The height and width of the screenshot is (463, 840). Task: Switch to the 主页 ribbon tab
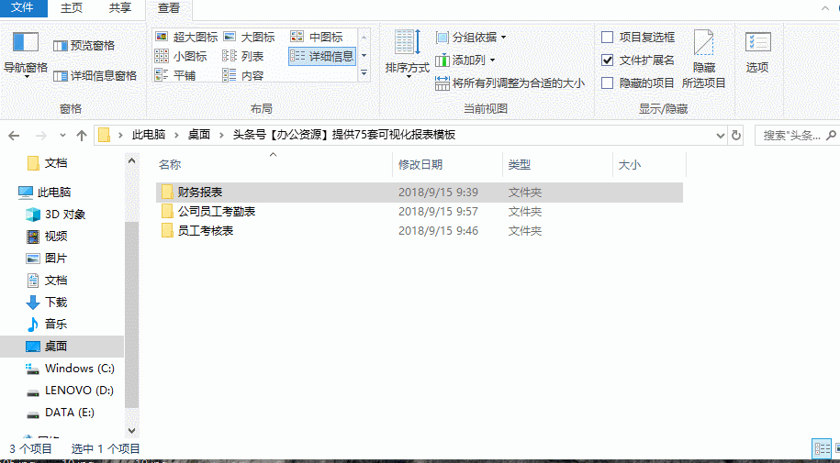coord(72,8)
